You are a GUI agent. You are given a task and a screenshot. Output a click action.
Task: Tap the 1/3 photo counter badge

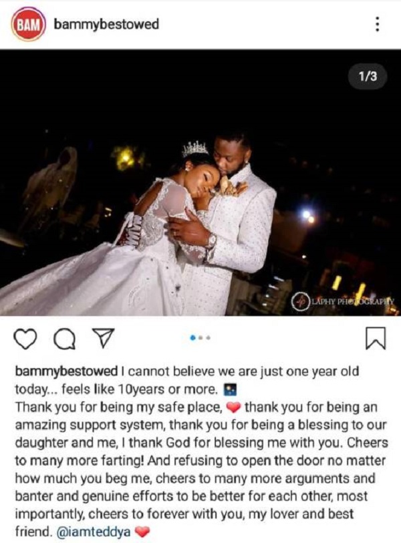(368, 76)
